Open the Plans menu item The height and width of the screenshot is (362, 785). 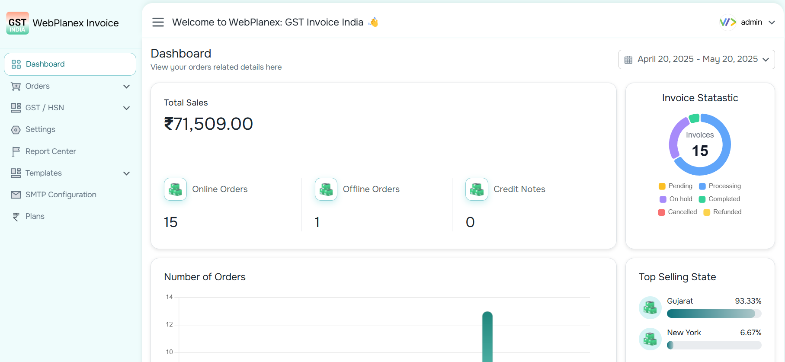[70, 216]
